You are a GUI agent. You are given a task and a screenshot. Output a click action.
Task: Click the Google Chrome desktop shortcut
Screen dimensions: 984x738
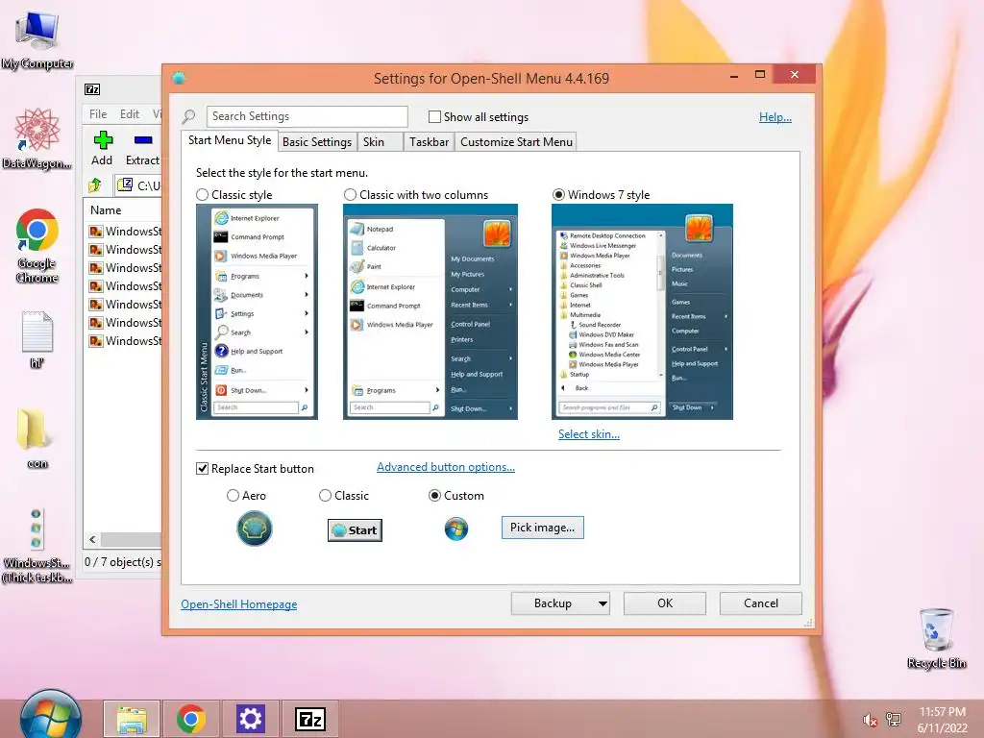pos(37,245)
